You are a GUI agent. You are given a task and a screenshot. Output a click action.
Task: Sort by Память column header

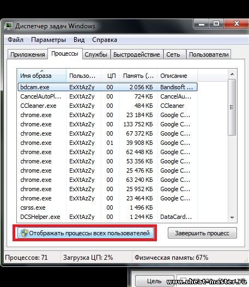click(138, 76)
